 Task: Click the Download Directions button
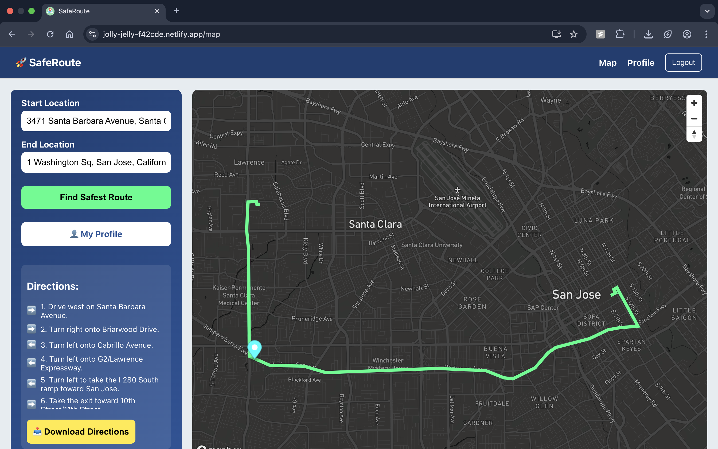[81, 431]
